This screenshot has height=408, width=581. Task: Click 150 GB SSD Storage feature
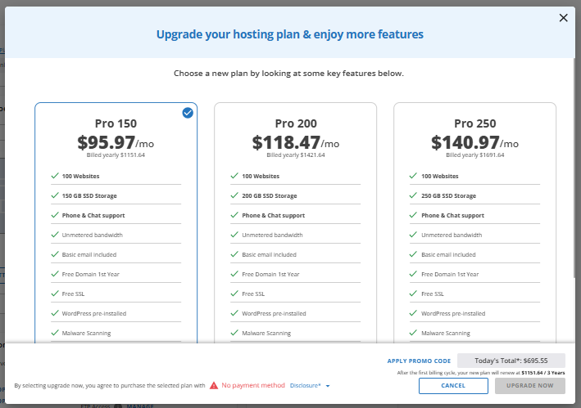pos(89,195)
